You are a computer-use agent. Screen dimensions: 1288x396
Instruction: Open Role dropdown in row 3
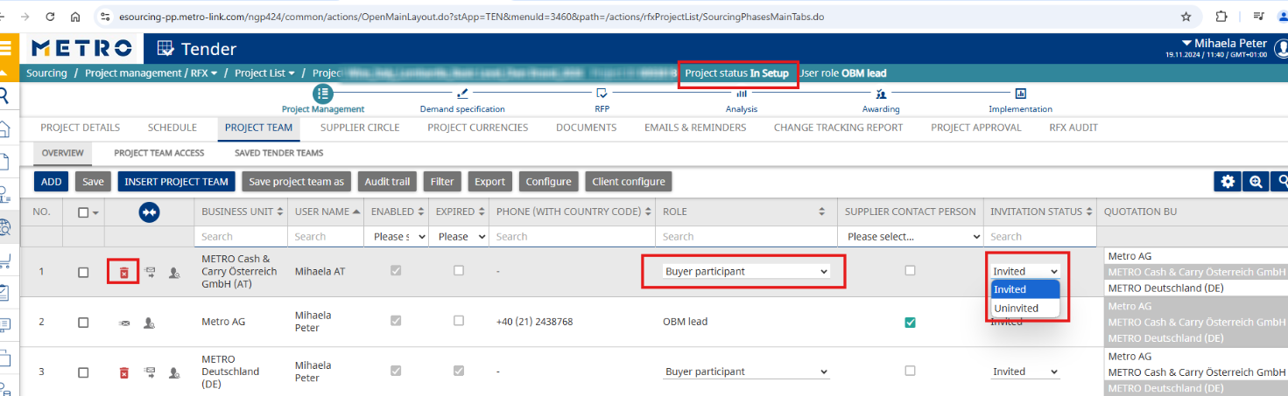pos(745,372)
